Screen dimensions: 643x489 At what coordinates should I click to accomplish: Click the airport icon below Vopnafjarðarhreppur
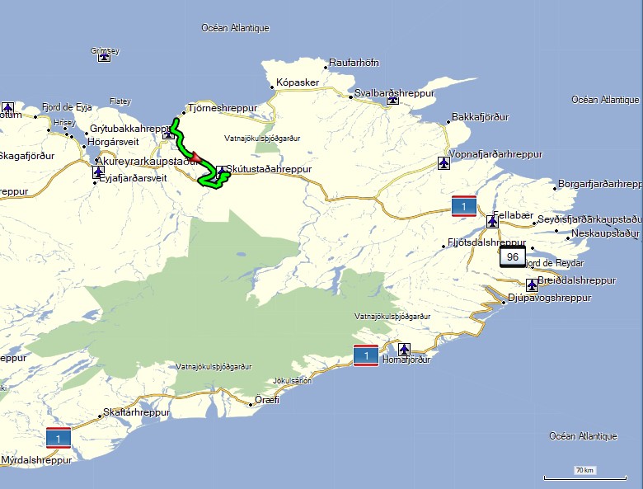tap(444, 162)
